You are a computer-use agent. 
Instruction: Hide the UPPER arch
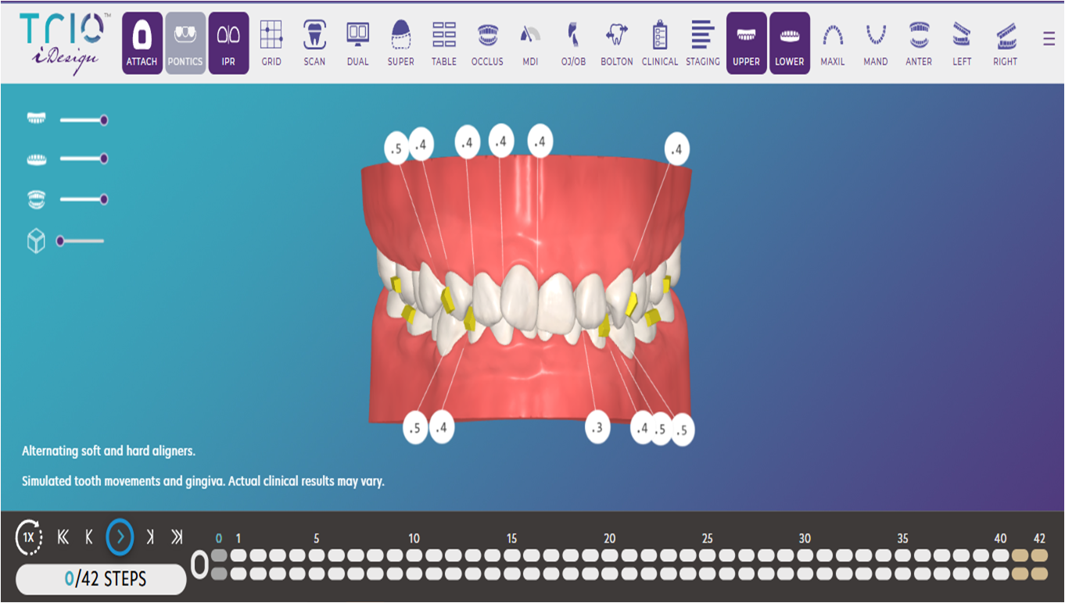(x=746, y=44)
